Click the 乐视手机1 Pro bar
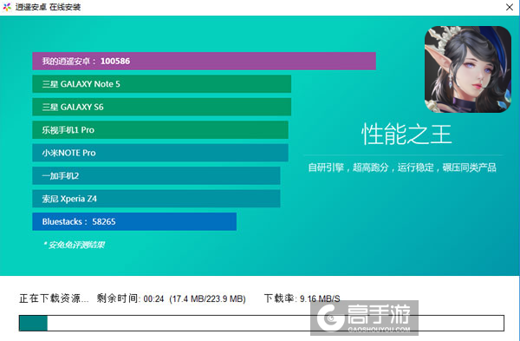Image resolution: width=520 pixels, height=341 pixels. [x=160, y=130]
